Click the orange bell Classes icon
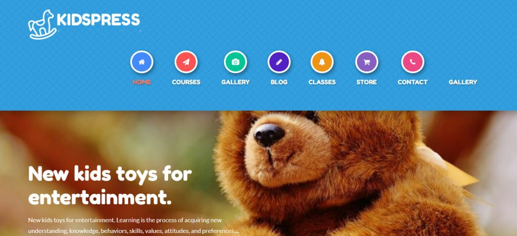517x236 pixels. pos(322,62)
